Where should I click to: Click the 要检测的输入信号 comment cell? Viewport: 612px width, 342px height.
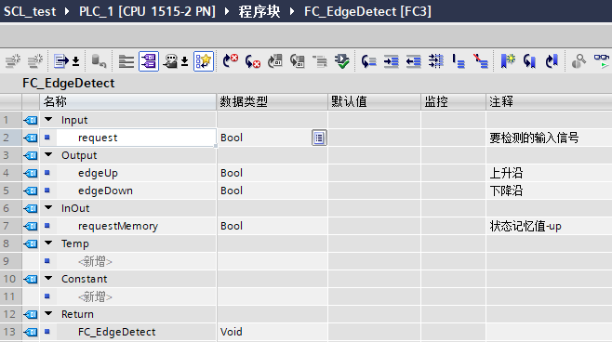(549, 138)
